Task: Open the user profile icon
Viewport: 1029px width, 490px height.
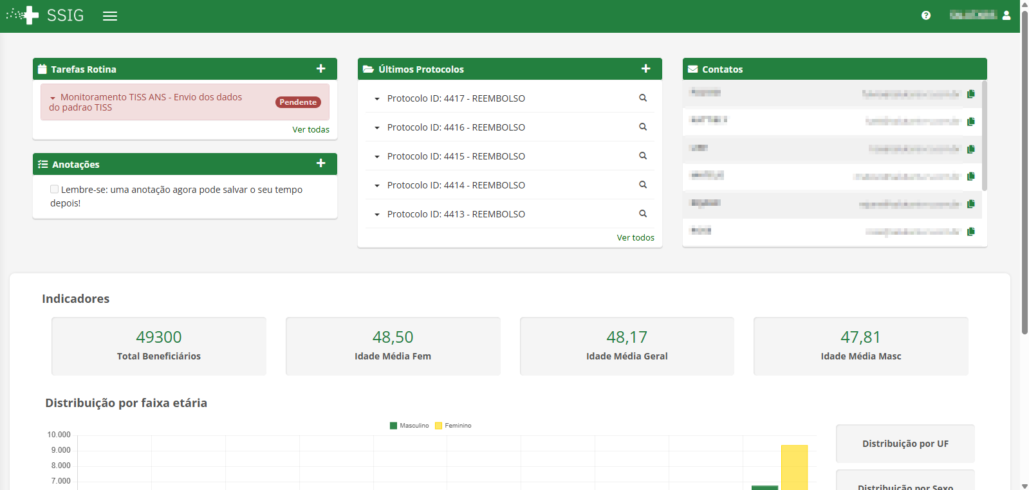Action: (x=1006, y=15)
